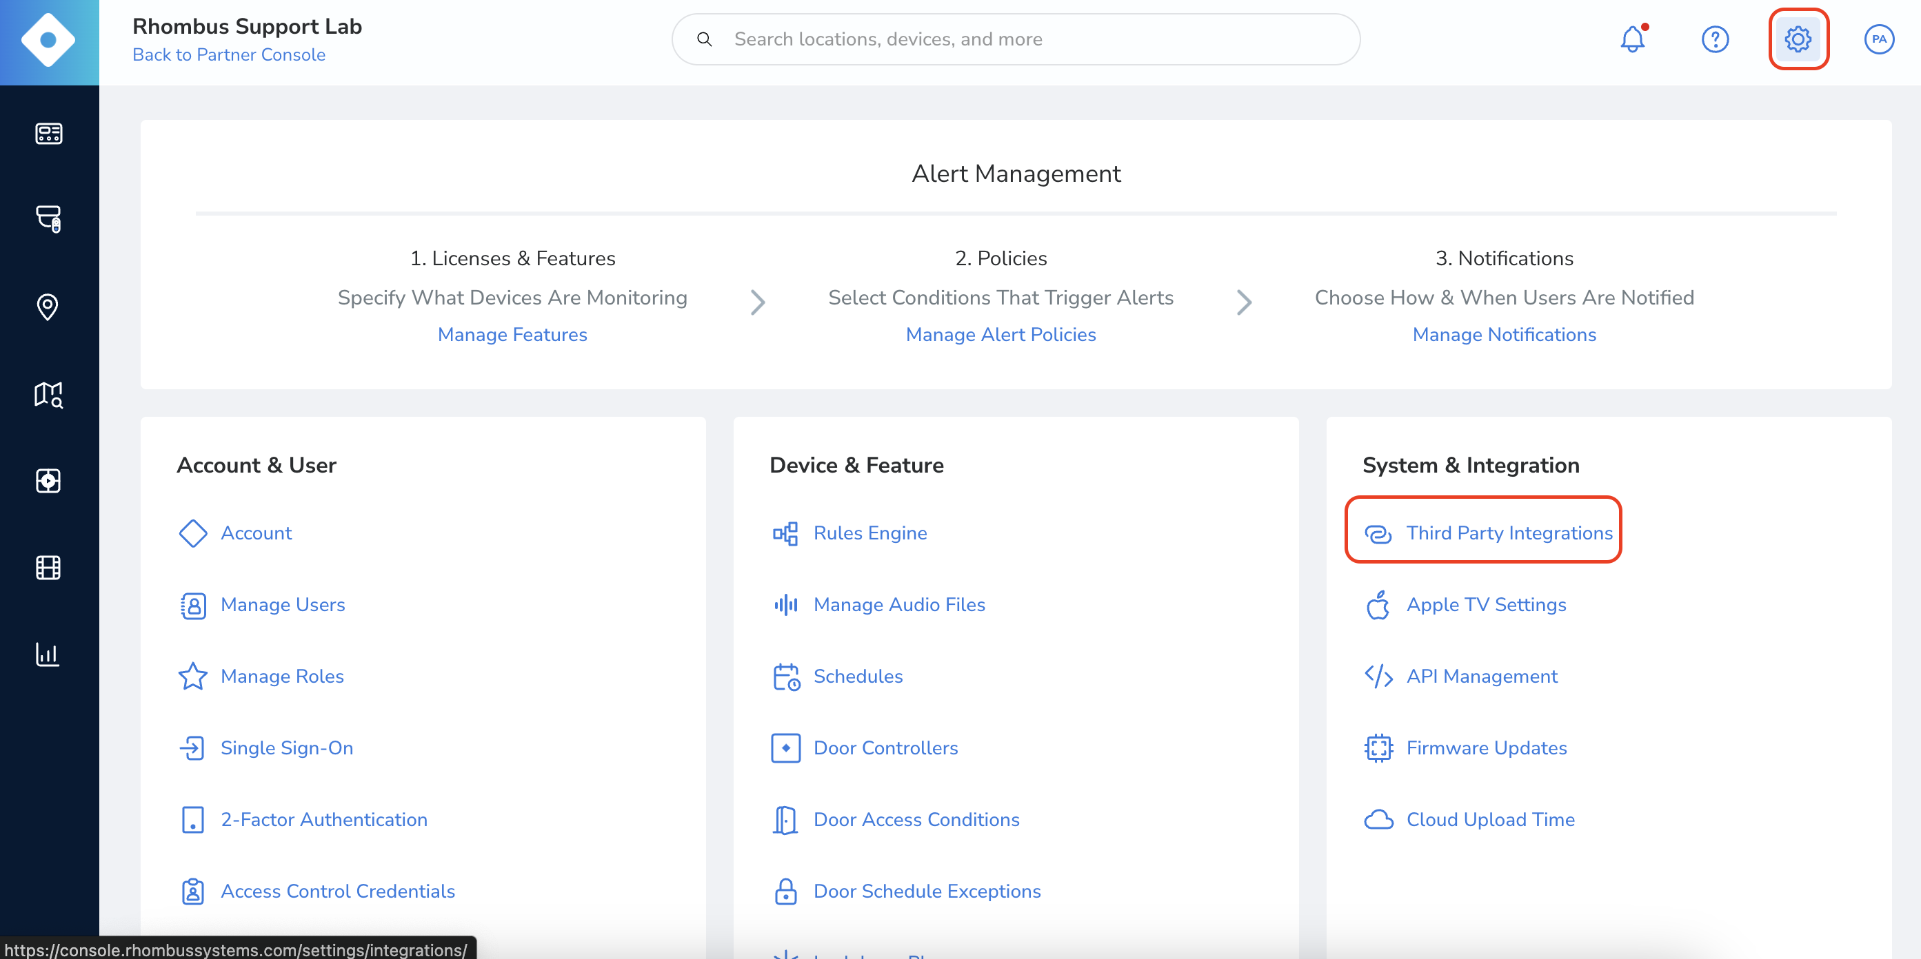
Task: Click the Account diamond icon
Action: coord(193,533)
